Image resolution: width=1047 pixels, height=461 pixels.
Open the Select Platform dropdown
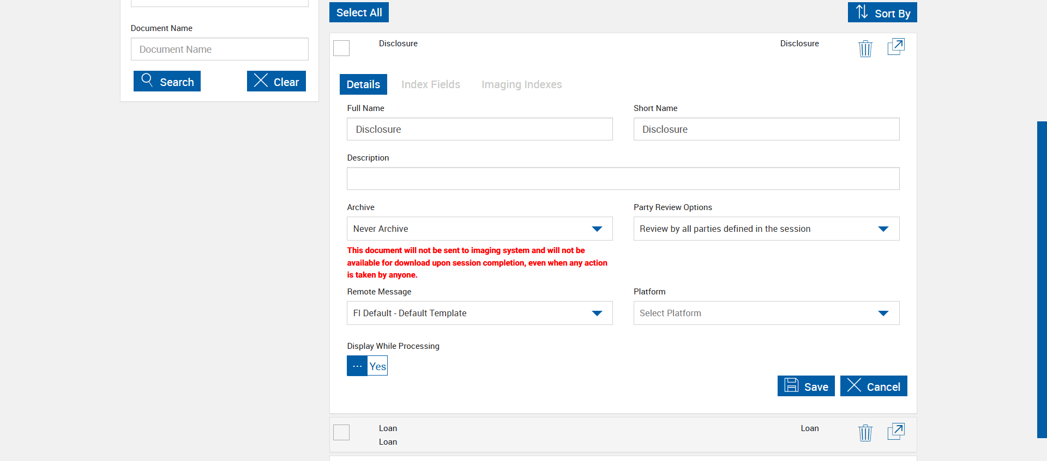tap(766, 314)
